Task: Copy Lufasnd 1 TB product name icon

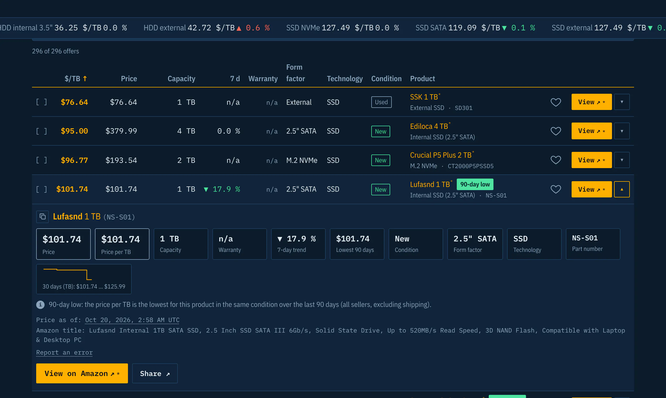Action: pyautogui.click(x=42, y=217)
